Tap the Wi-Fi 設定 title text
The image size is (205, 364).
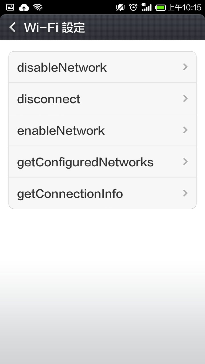54,28
